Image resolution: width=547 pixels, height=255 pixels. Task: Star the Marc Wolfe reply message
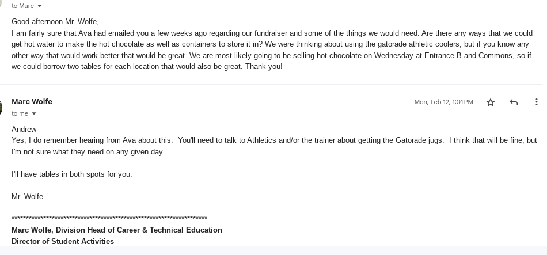[491, 102]
